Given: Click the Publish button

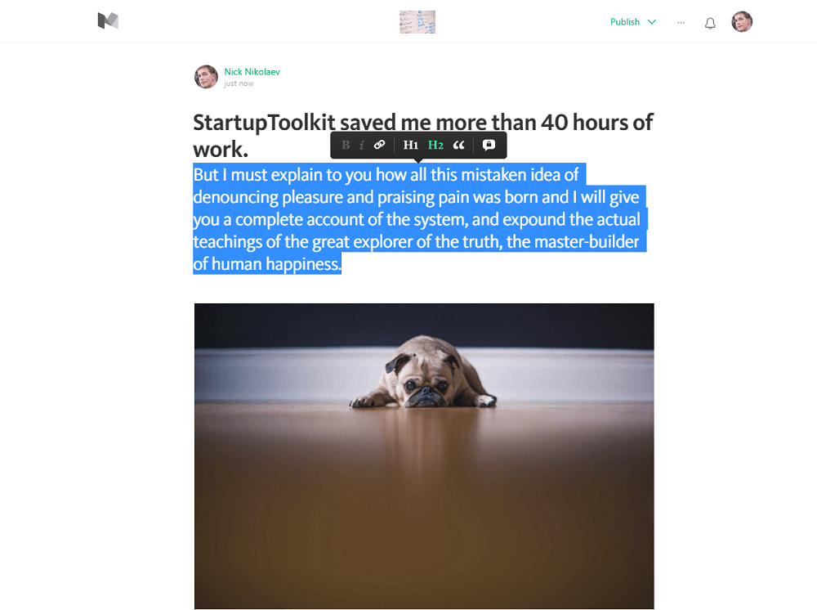Looking at the screenshot, I should point(625,22).
